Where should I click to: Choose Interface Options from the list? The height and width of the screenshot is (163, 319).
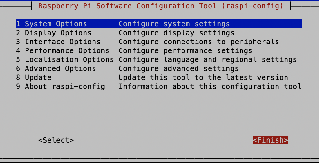click(x=63, y=42)
